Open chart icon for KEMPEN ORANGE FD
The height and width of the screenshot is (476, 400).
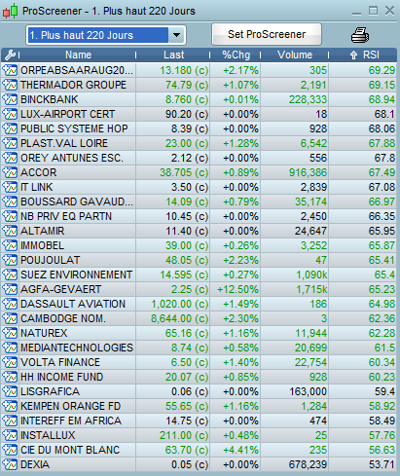(10, 406)
